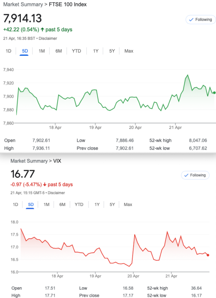
Task: Click the FTSE 100 price 7,914.13
Action: pyautogui.click(x=22, y=18)
